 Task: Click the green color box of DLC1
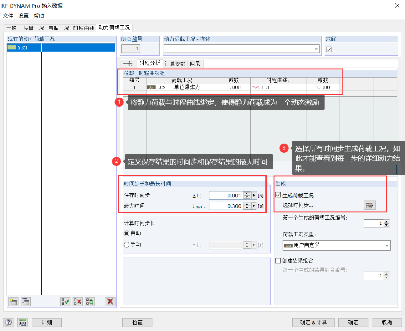pyautogui.click(x=12, y=48)
